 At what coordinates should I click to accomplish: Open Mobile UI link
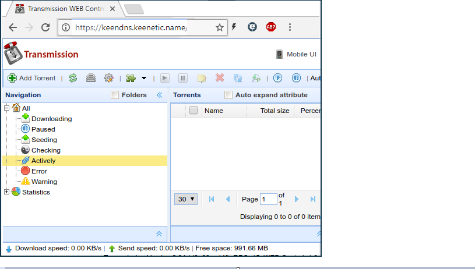coord(296,54)
